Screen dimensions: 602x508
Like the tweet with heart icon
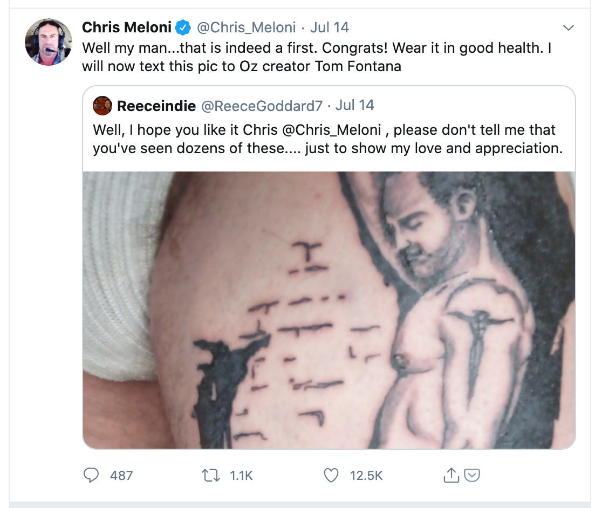331,476
